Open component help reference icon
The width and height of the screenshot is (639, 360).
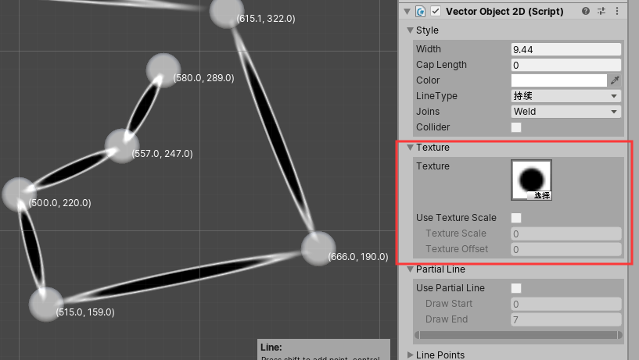[x=586, y=12]
